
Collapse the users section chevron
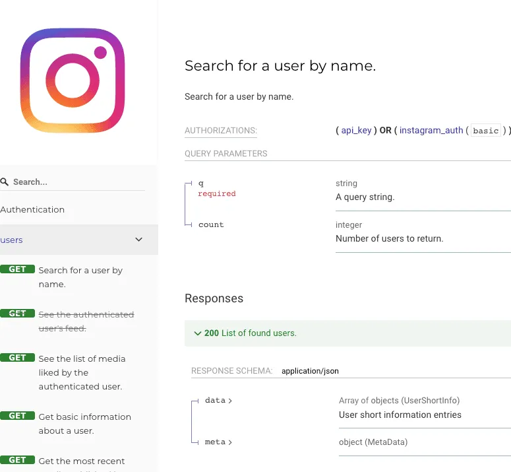[x=139, y=240]
